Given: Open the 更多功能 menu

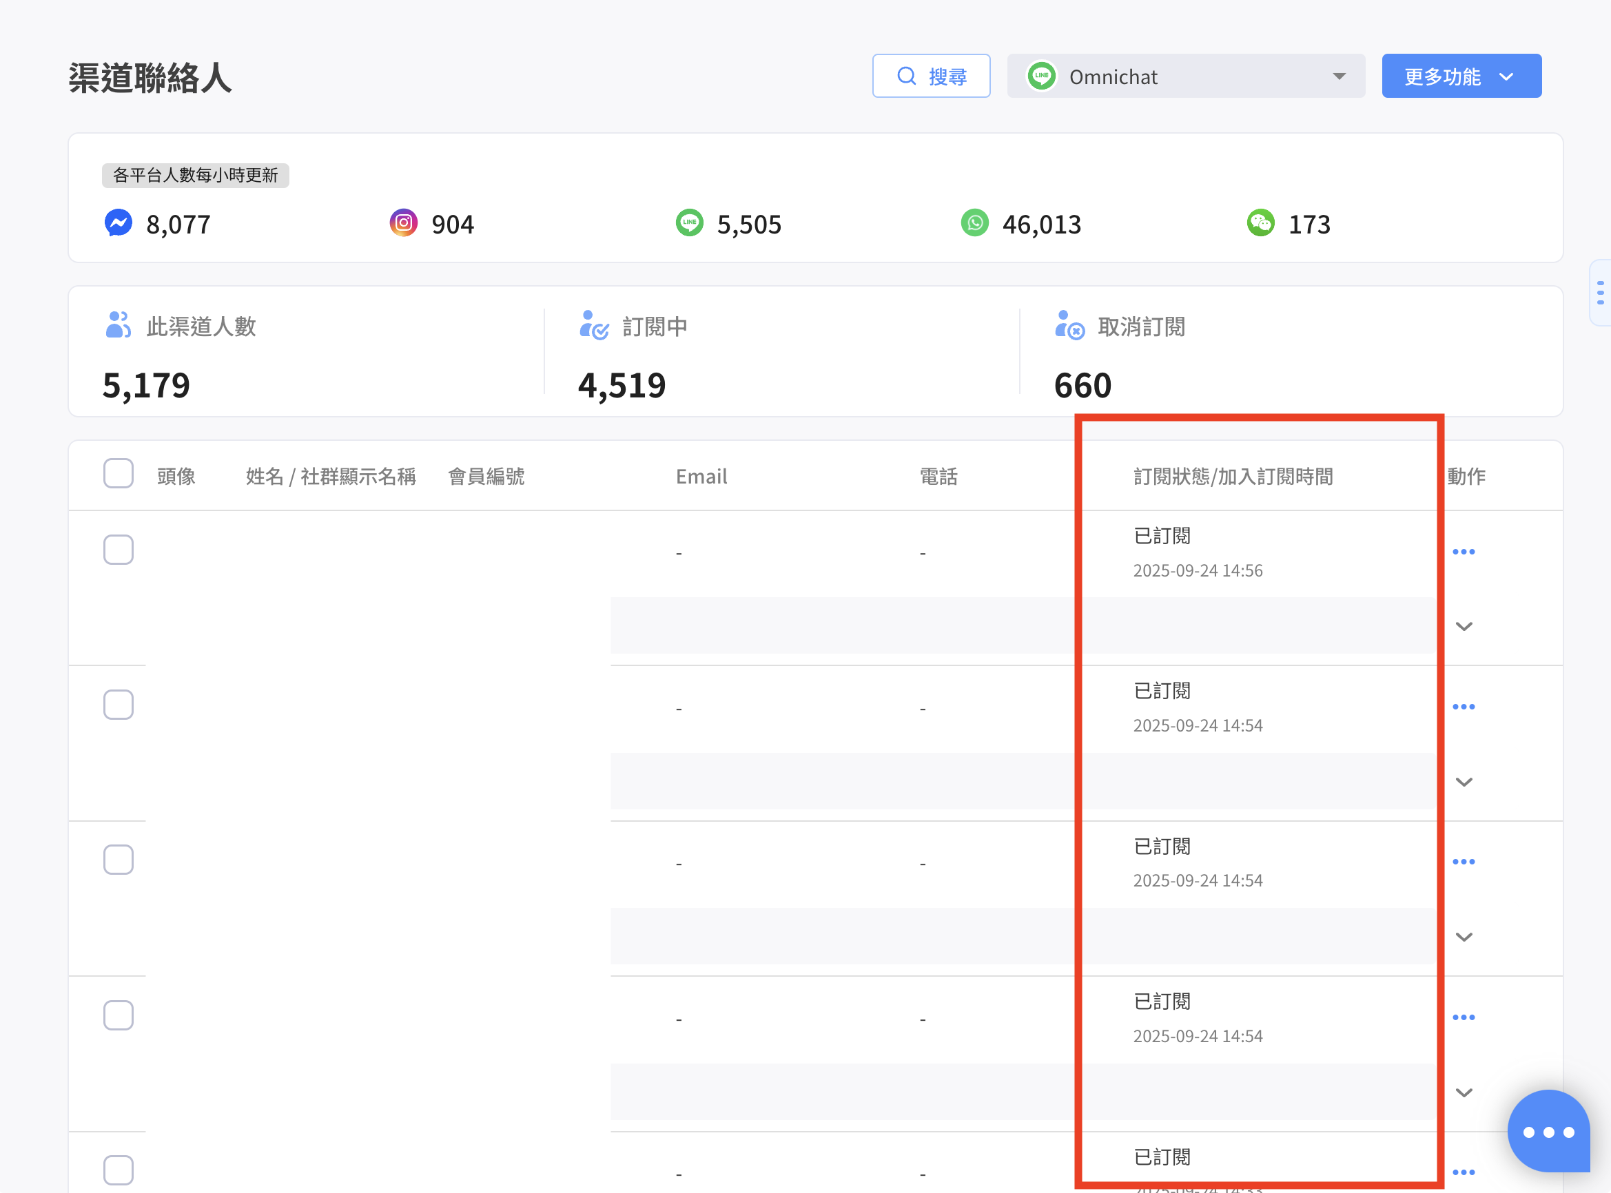Looking at the screenshot, I should click(x=1461, y=76).
